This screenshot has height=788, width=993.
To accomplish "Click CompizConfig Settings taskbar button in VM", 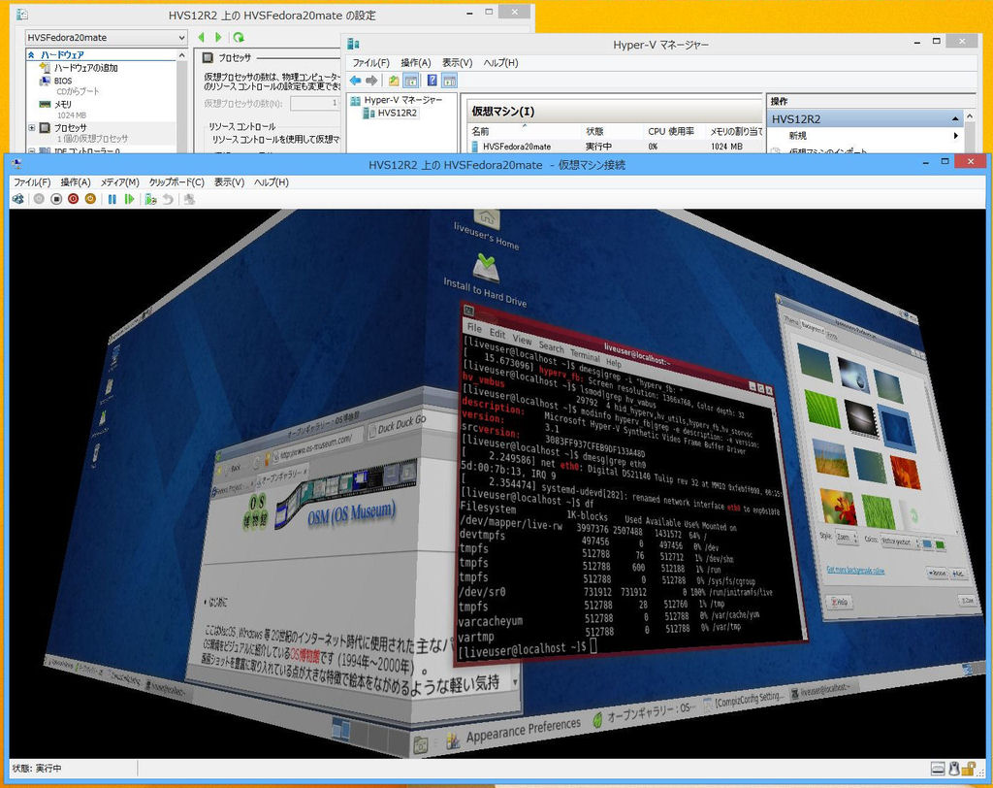I will (745, 701).
